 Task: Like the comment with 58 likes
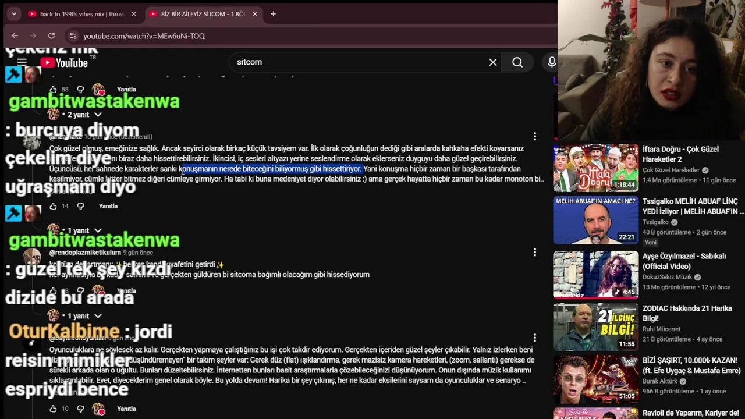click(x=53, y=89)
